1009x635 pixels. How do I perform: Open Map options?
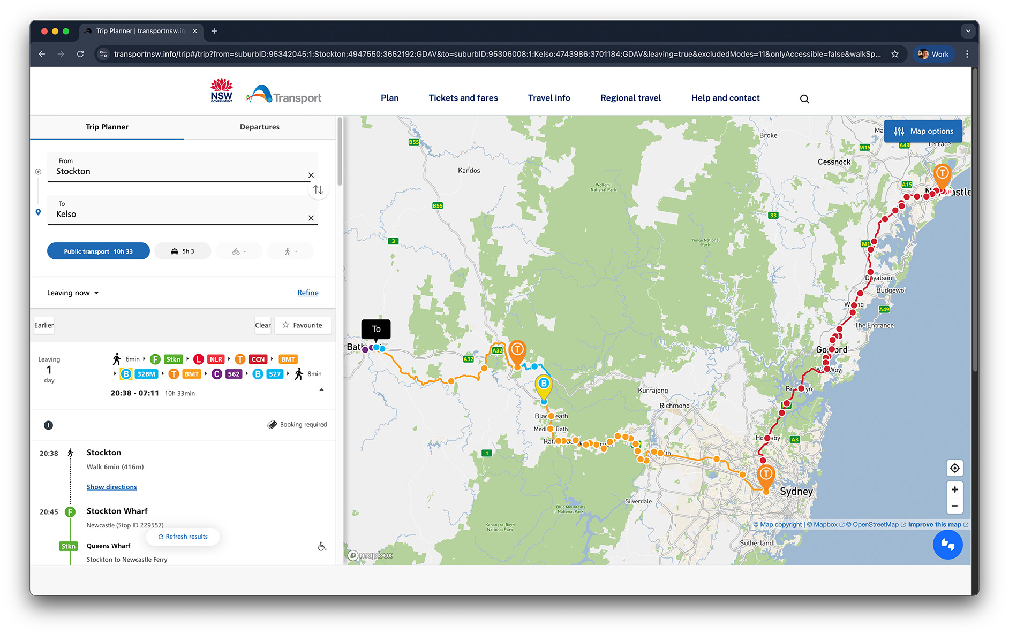coord(923,131)
